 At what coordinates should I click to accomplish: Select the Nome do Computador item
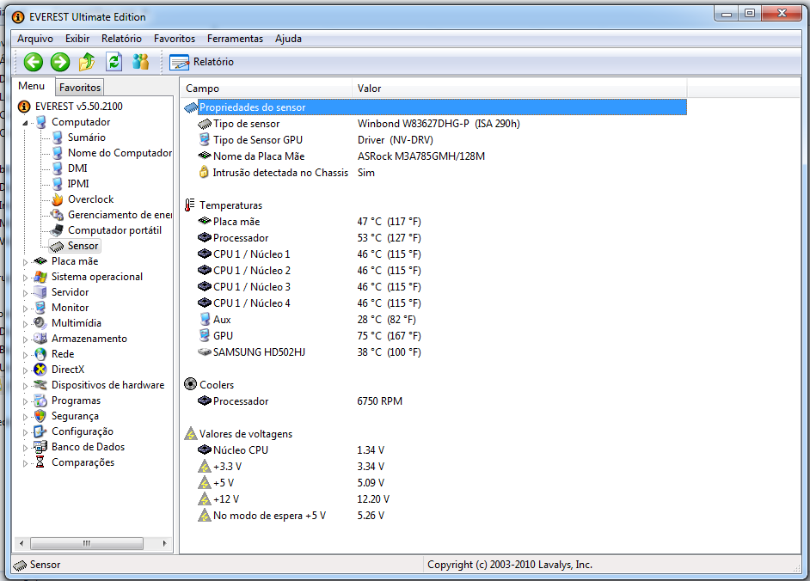pyautogui.click(x=120, y=153)
